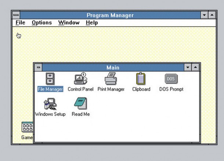Open the Help menu

(92, 22)
